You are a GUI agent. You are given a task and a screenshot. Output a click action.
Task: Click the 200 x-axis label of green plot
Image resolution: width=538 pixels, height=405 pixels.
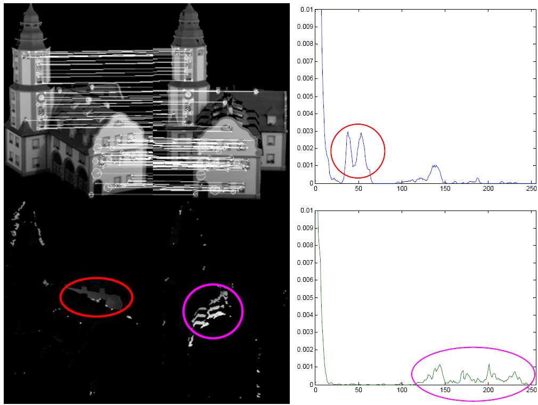click(x=488, y=390)
